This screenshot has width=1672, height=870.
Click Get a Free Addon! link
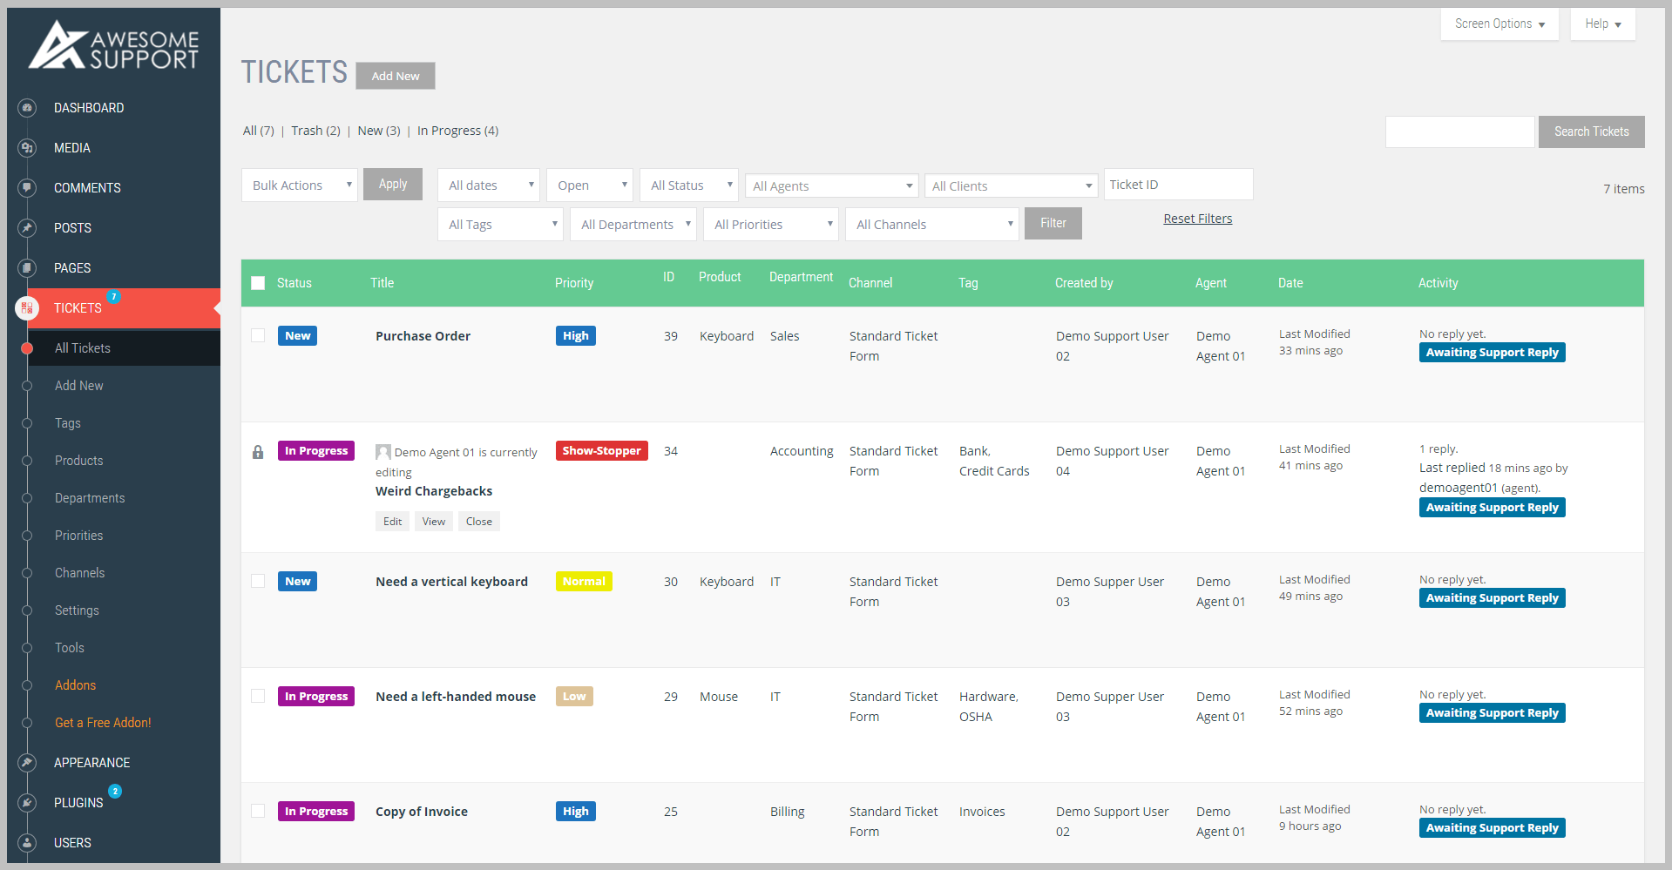[x=103, y=723]
